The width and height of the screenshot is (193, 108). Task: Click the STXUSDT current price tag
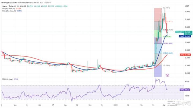pos(180,32)
